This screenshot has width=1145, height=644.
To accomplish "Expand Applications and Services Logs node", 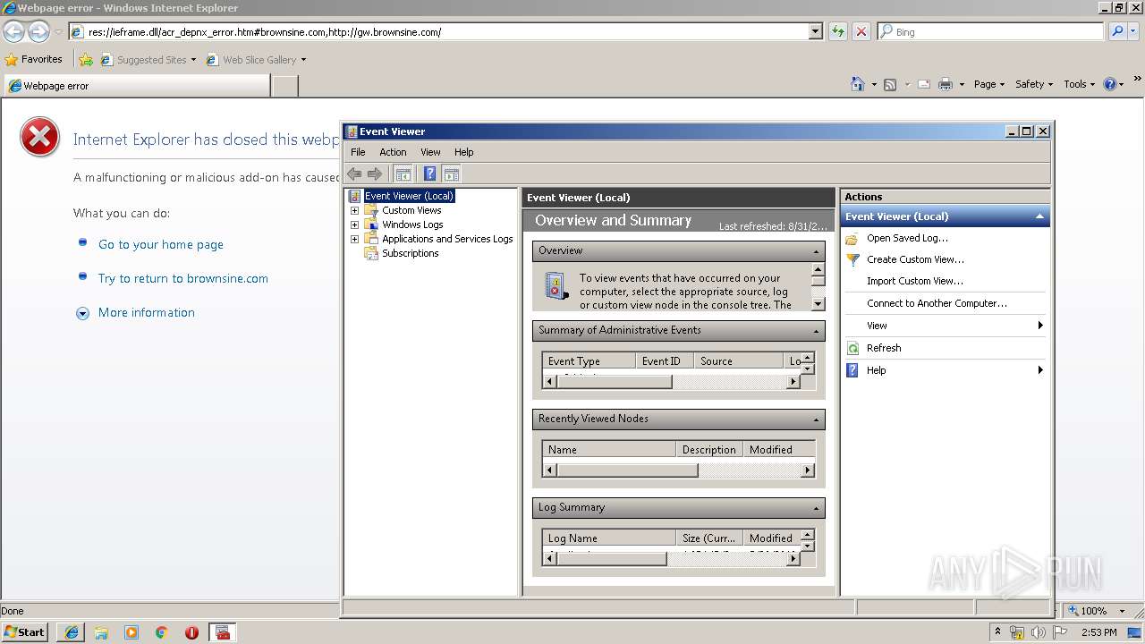I will (x=354, y=239).
